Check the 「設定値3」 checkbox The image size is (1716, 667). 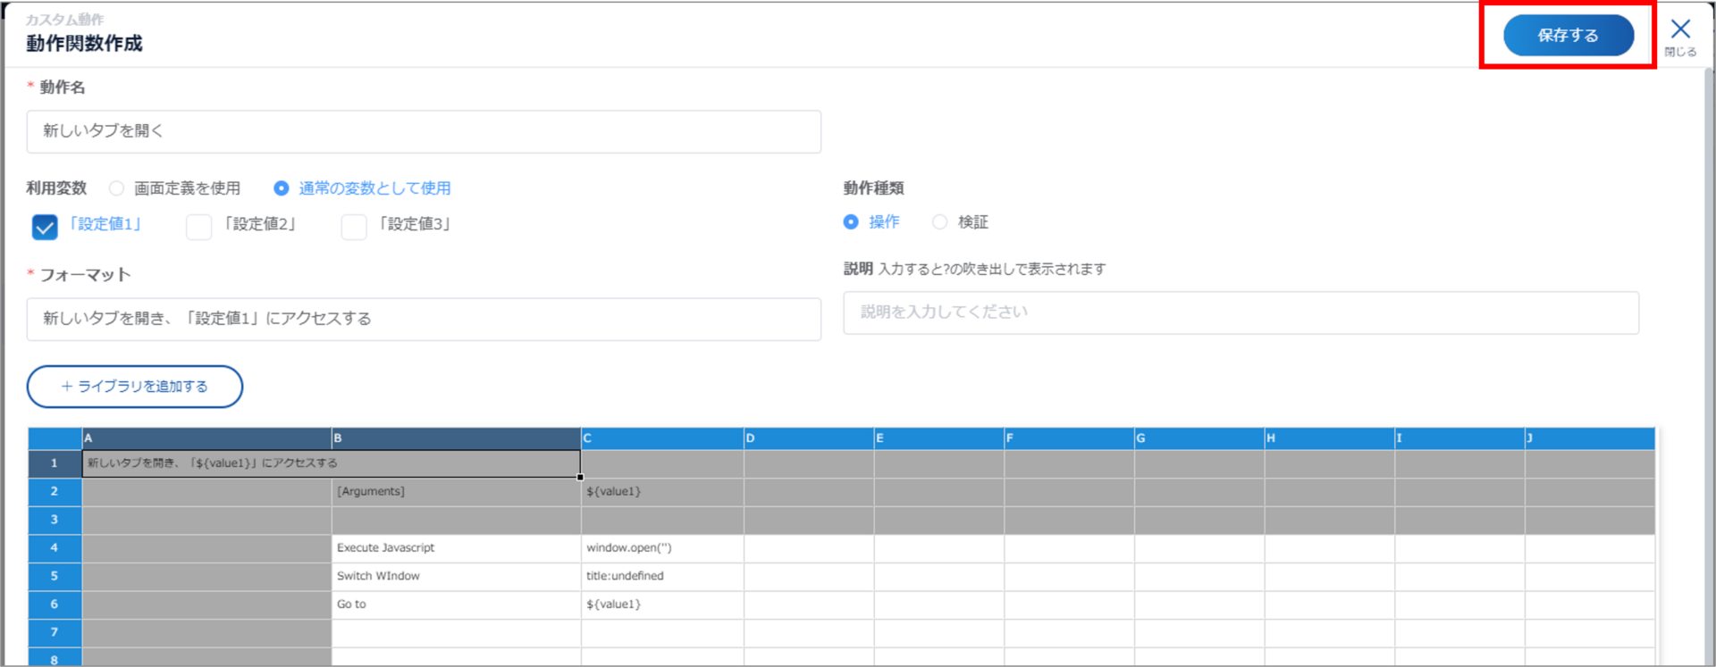click(x=354, y=227)
